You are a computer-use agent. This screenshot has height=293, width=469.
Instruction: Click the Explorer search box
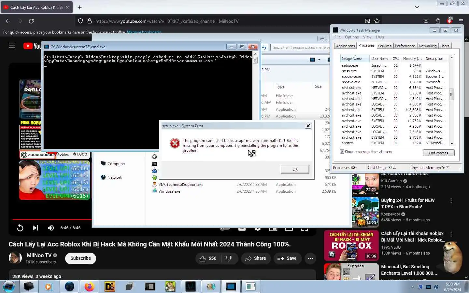pos(300,48)
